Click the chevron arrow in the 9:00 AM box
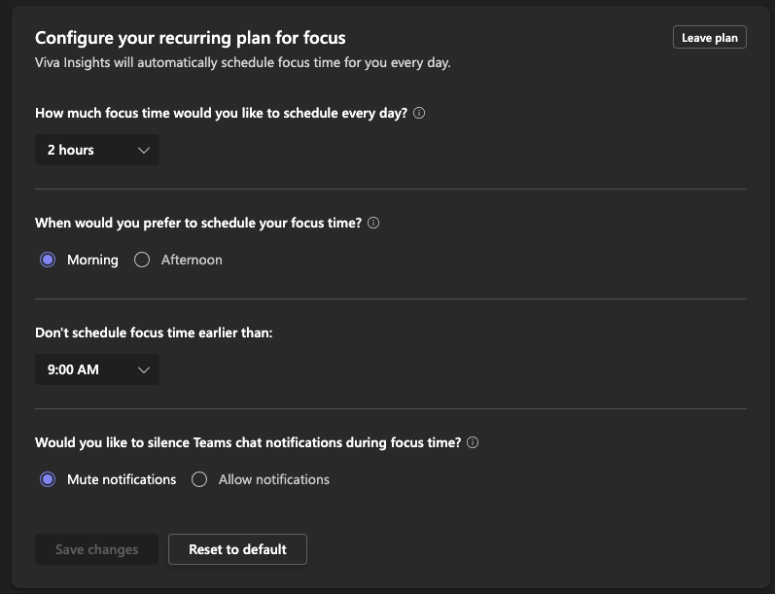The image size is (775, 594). 144,369
